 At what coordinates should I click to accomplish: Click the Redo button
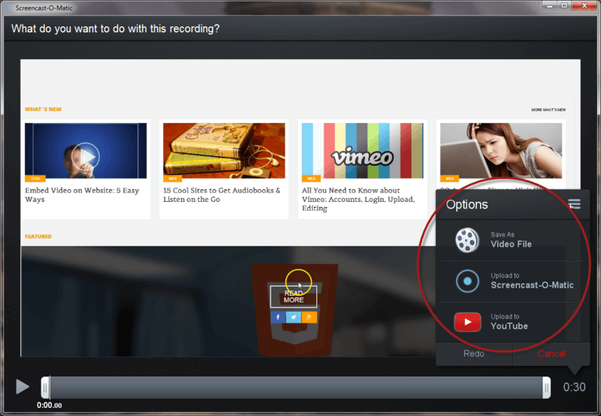[474, 354]
